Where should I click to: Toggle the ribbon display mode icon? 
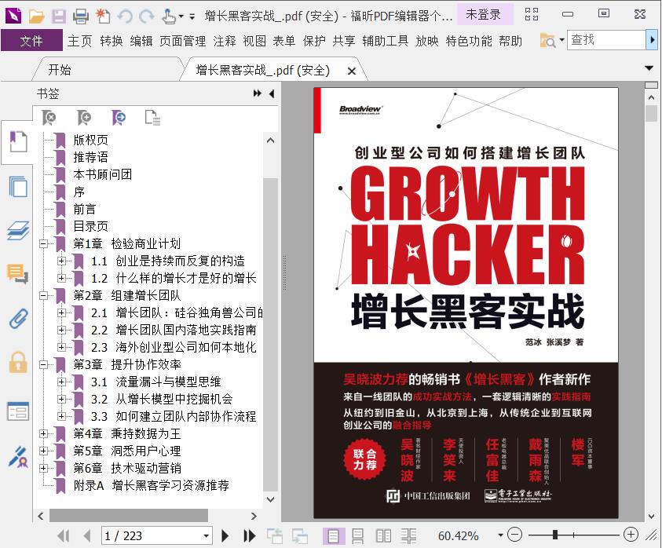pos(532,14)
